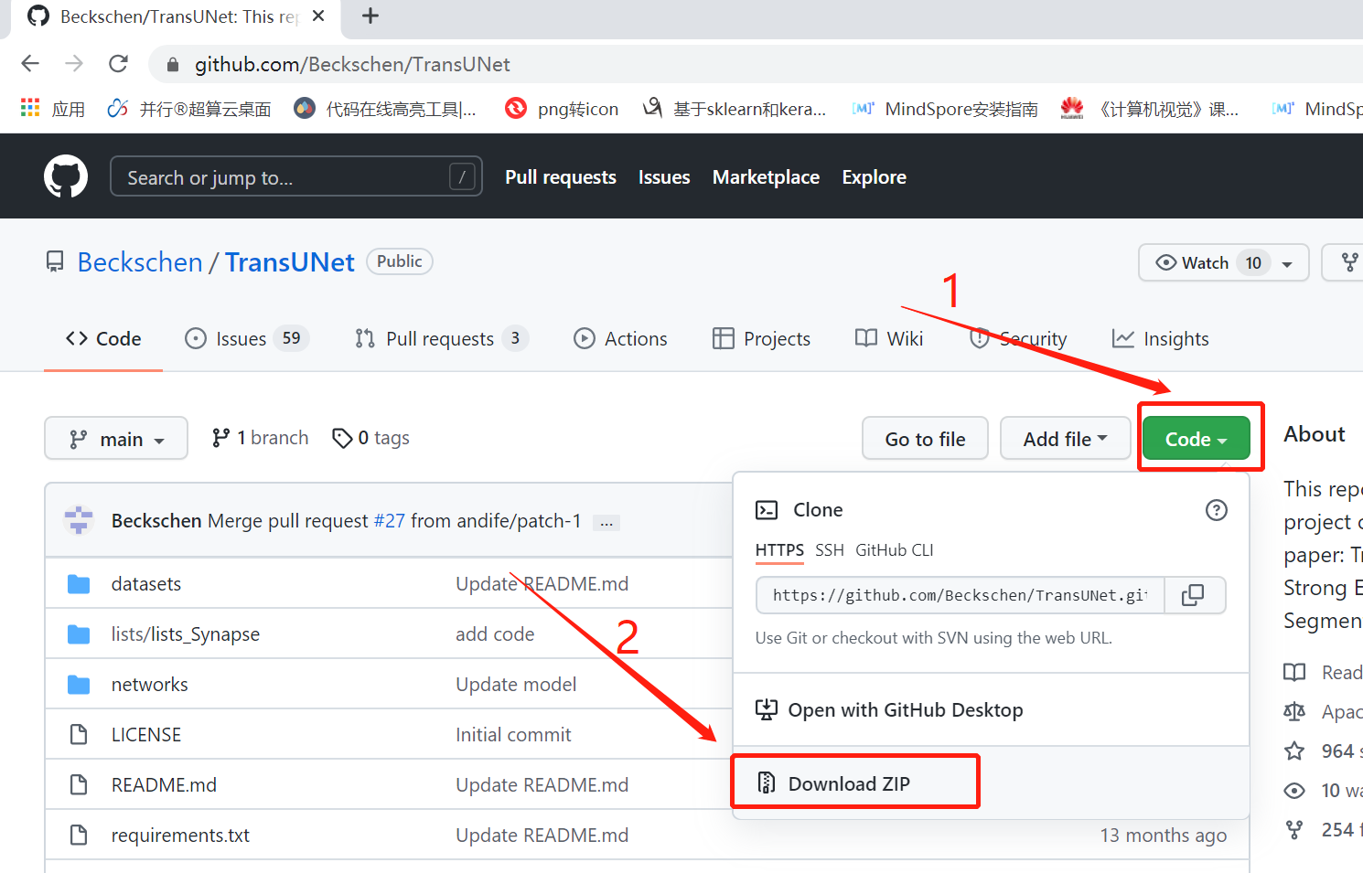Select the GitHub CLI clone tab
Screen dimensions: 1363x873
(895, 550)
